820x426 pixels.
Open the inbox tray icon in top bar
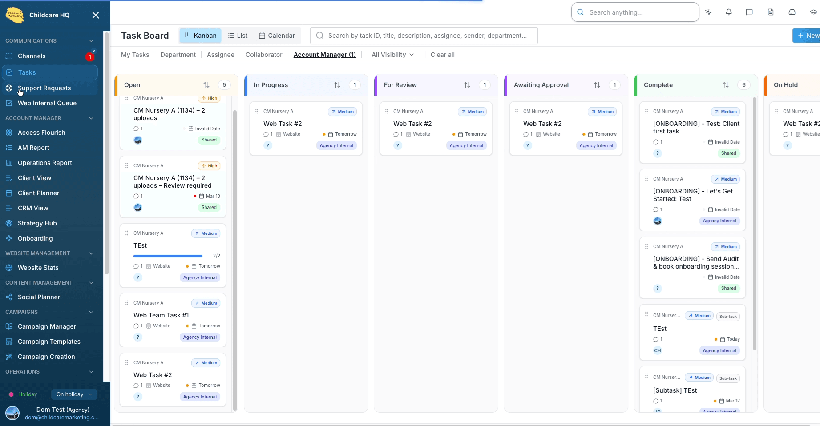(792, 12)
